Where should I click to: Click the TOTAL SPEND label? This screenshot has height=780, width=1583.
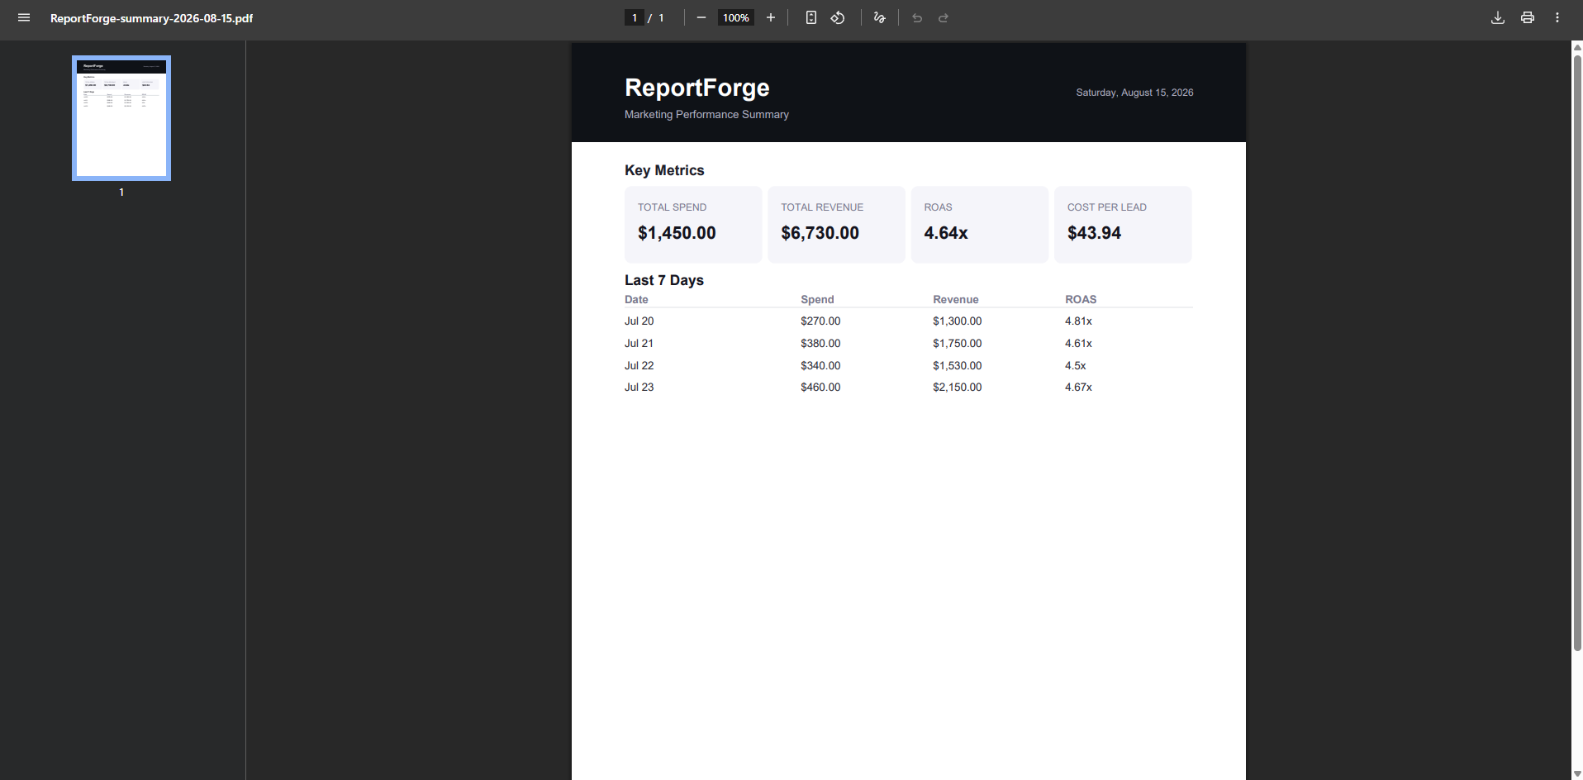coord(672,207)
